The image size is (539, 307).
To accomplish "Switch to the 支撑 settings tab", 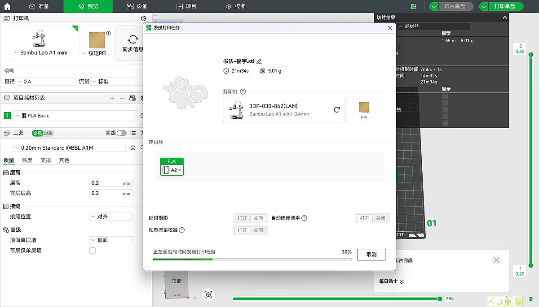I will pyautogui.click(x=45, y=160).
